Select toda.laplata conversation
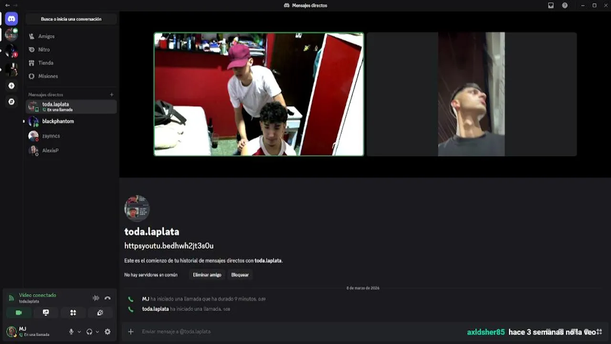The width and height of the screenshot is (611, 344). pos(71,107)
